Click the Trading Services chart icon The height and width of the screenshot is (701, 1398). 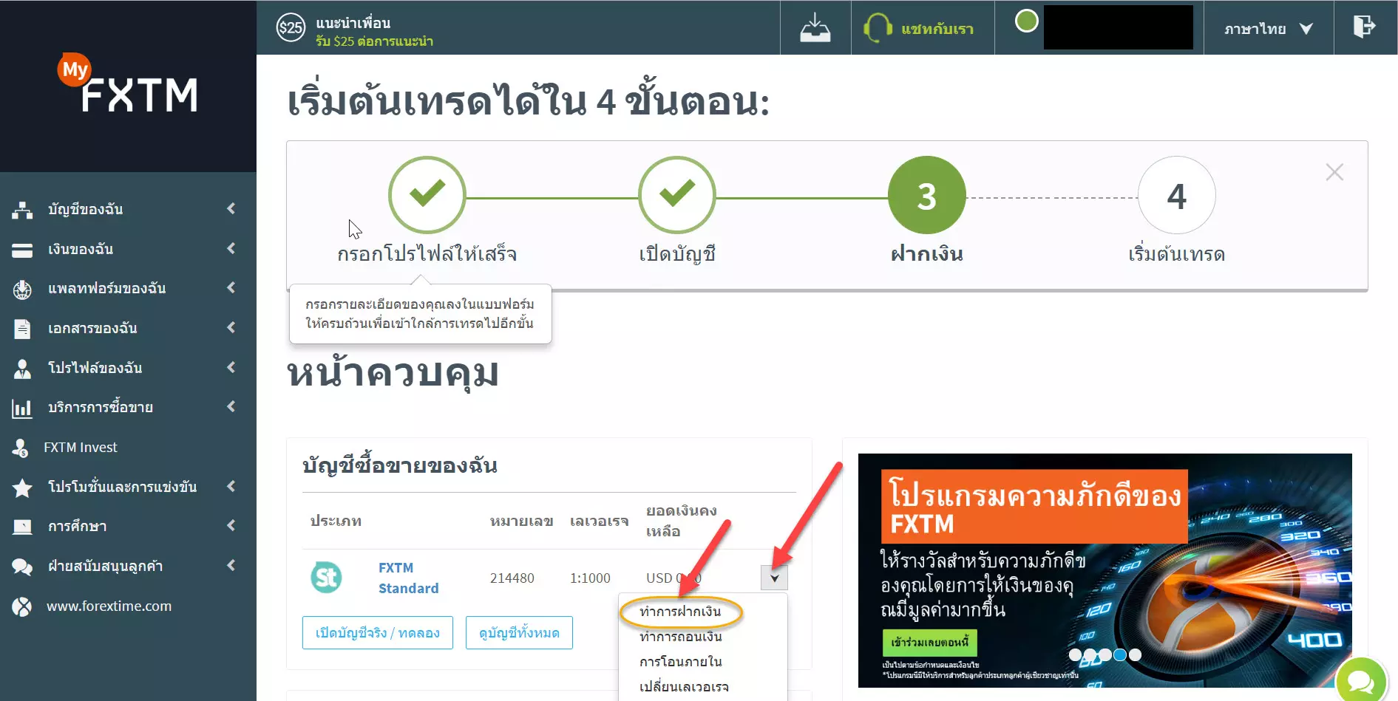click(22, 408)
